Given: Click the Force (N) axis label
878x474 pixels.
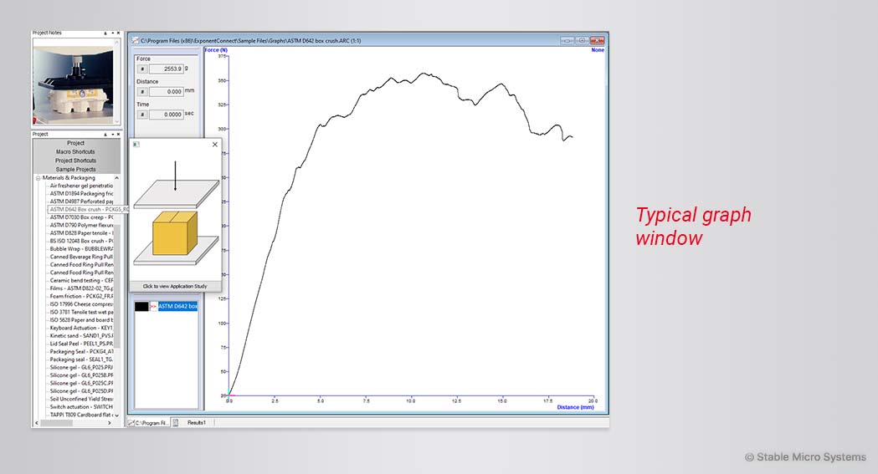Looking at the screenshot, I should point(216,50).
